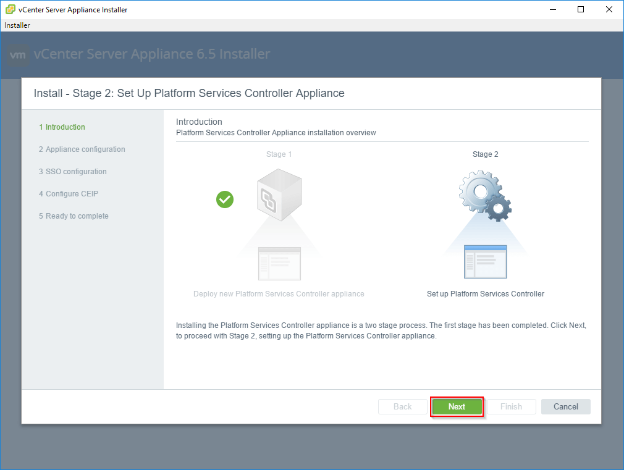Click Next to proceed with Stage 2

tap(457, 406)
